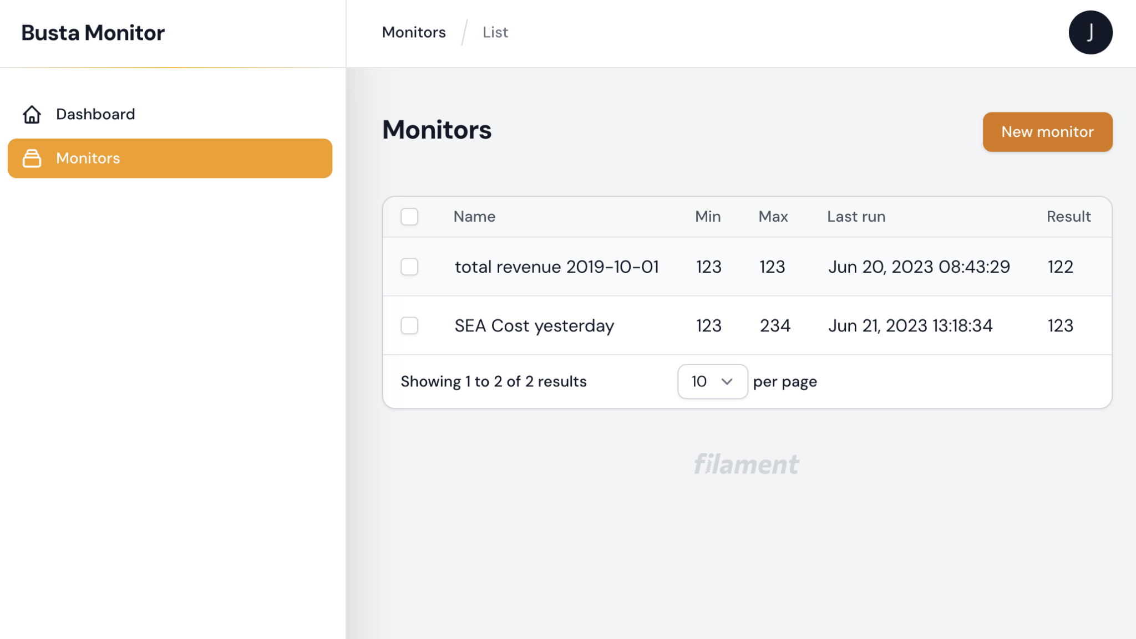Click the Monitors breadcrumb link
The width and height of the screenshot is (1136, 639).
pos(414,33)
